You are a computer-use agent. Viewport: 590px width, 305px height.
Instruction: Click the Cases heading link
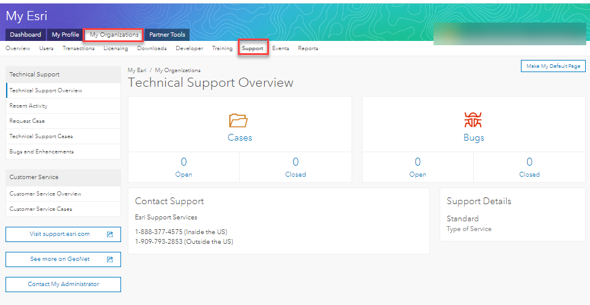coord(240,138)
